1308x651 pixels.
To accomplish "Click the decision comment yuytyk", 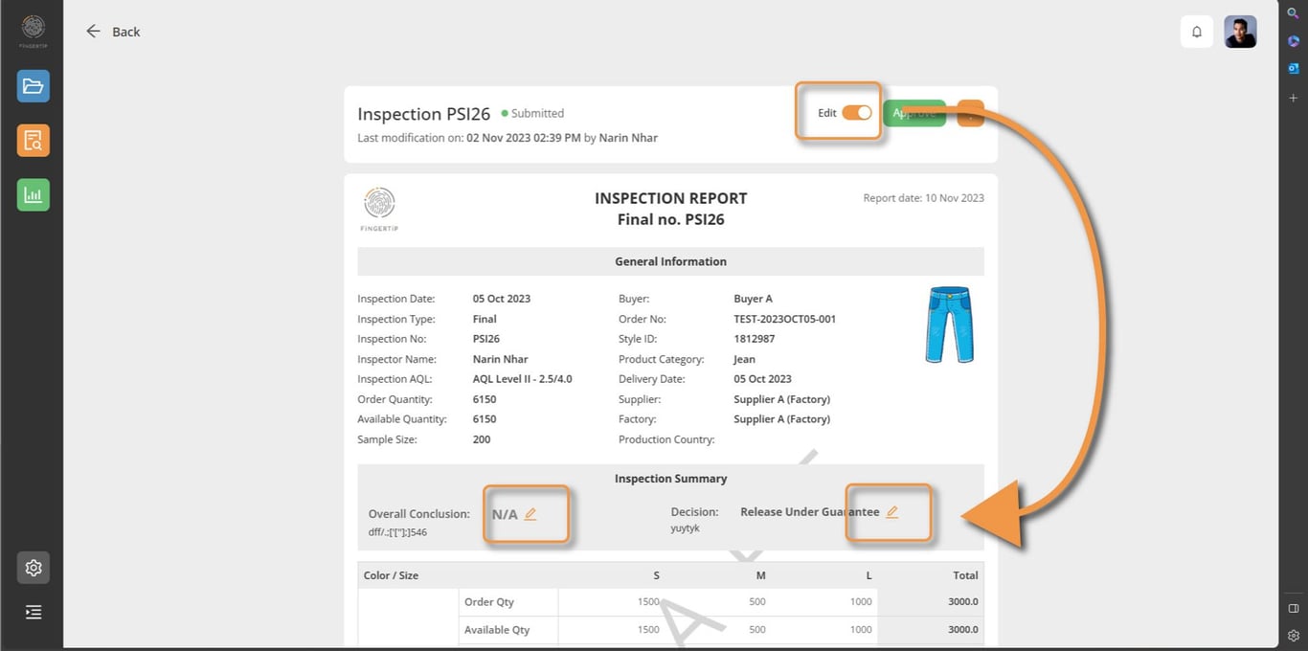I will pos(685,528).
